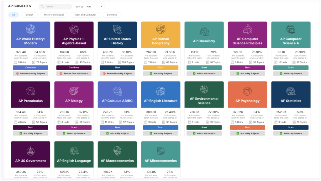
Task: Click the AP Physics 1 card icon
Action: pyautogui.click(x=74, y=29)
